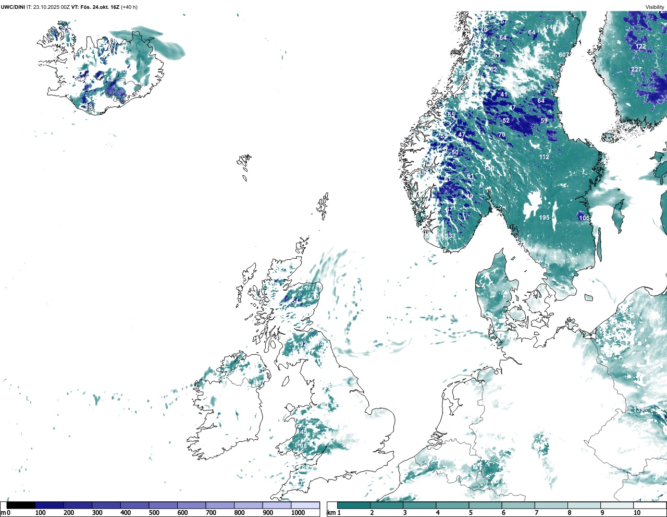Image resolution: width=667 pixels, height=517 pixels.
Task: Click the 112 value in central Sweden
Action: [x=544, y=157]
